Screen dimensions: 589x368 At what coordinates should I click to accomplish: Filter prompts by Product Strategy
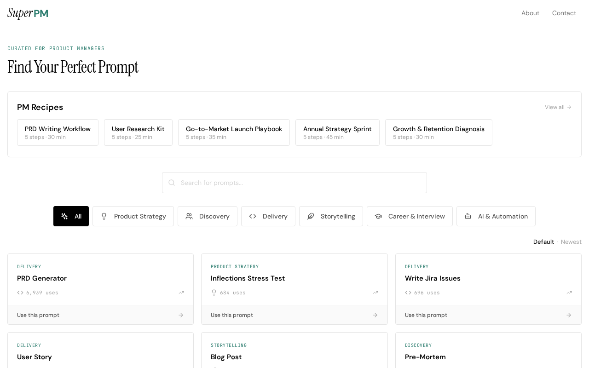pos(133,216)
